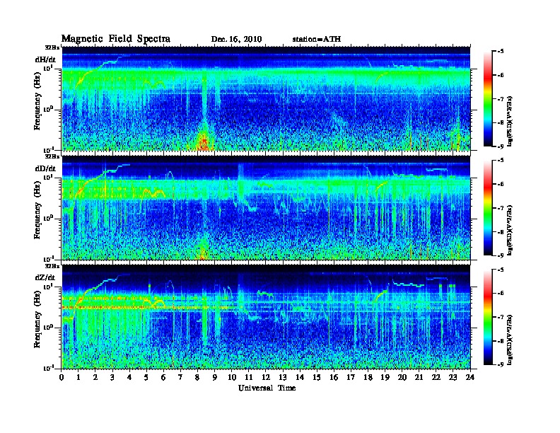The image size is (560, 433).
Task: Click the hour 22 tick label
Action: 436,377
